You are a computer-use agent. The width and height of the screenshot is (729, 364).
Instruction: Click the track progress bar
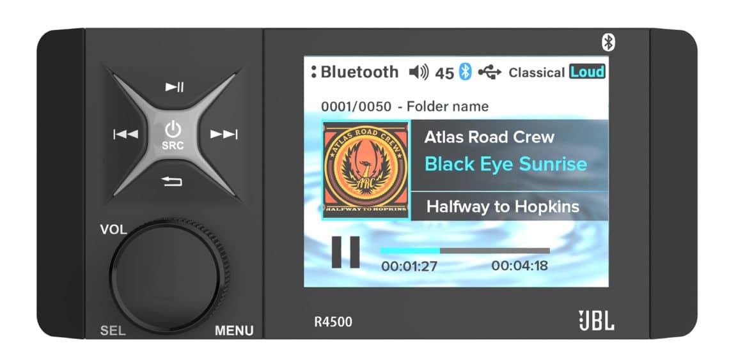(465, 251)
